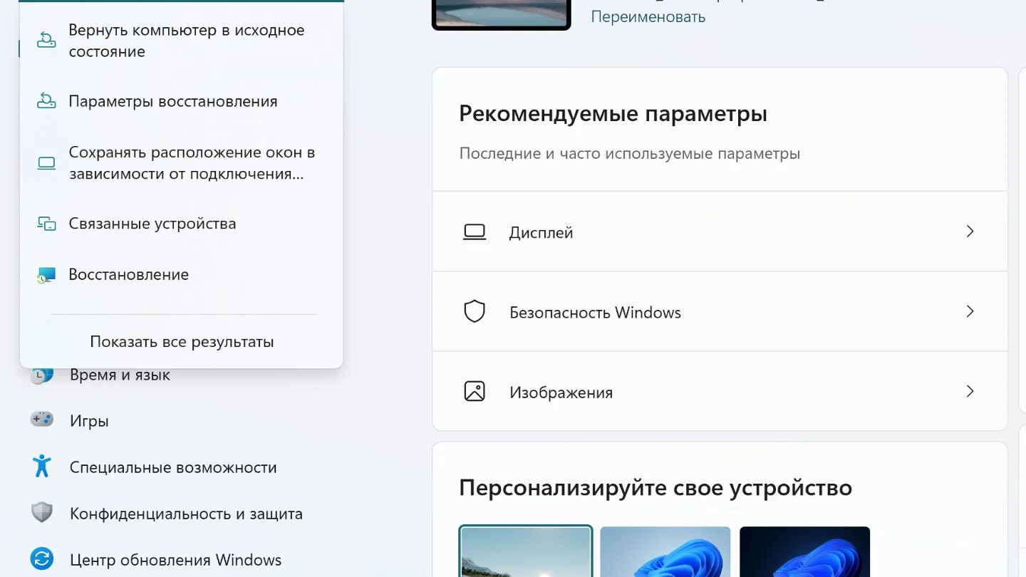The image size is (1026, 577).
Task: Open the 'Безопасность Windows' row chevron
Action: click(970, 311)
